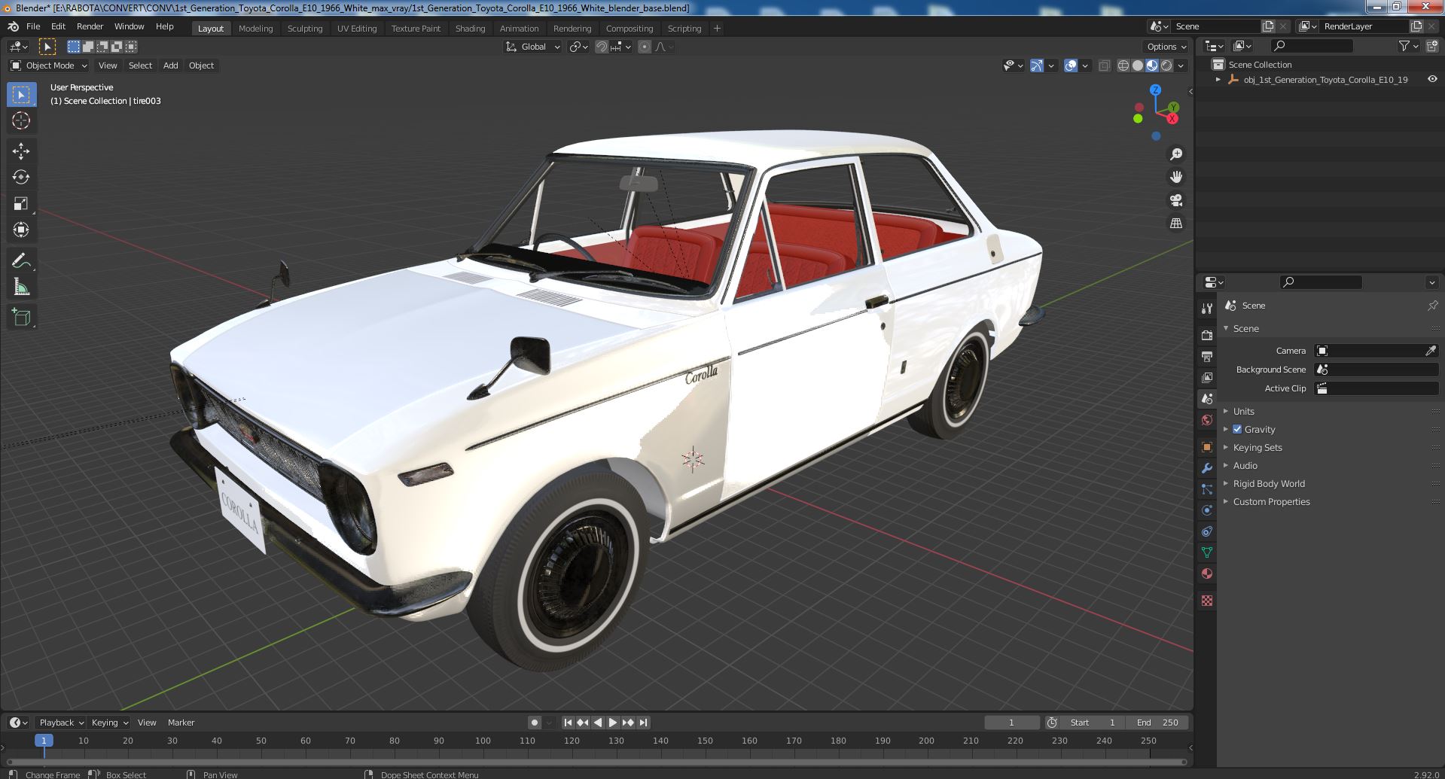Expand the Units panel
Viewport: 1445px width, 779px height.
[1243, 411]
